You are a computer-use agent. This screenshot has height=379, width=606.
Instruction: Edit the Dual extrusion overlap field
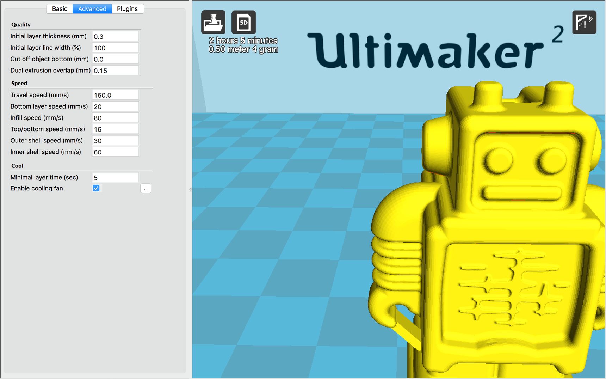(115, 70)
